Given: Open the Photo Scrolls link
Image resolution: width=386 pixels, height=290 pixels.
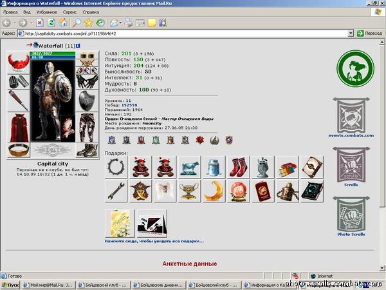Looking at the screenshot, I should click(351, 235).
